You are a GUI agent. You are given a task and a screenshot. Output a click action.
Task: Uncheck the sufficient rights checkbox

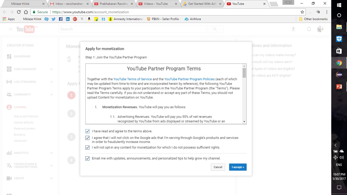(x=87, y=148)
